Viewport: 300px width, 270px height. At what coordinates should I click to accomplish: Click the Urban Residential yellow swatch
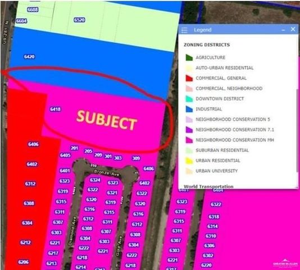pyautogui.click(x=189, y=160)
